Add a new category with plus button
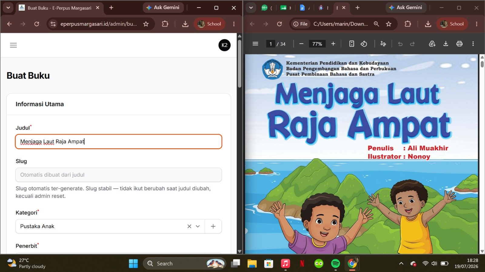Screen dimensions: 485x272 (213, 226)
